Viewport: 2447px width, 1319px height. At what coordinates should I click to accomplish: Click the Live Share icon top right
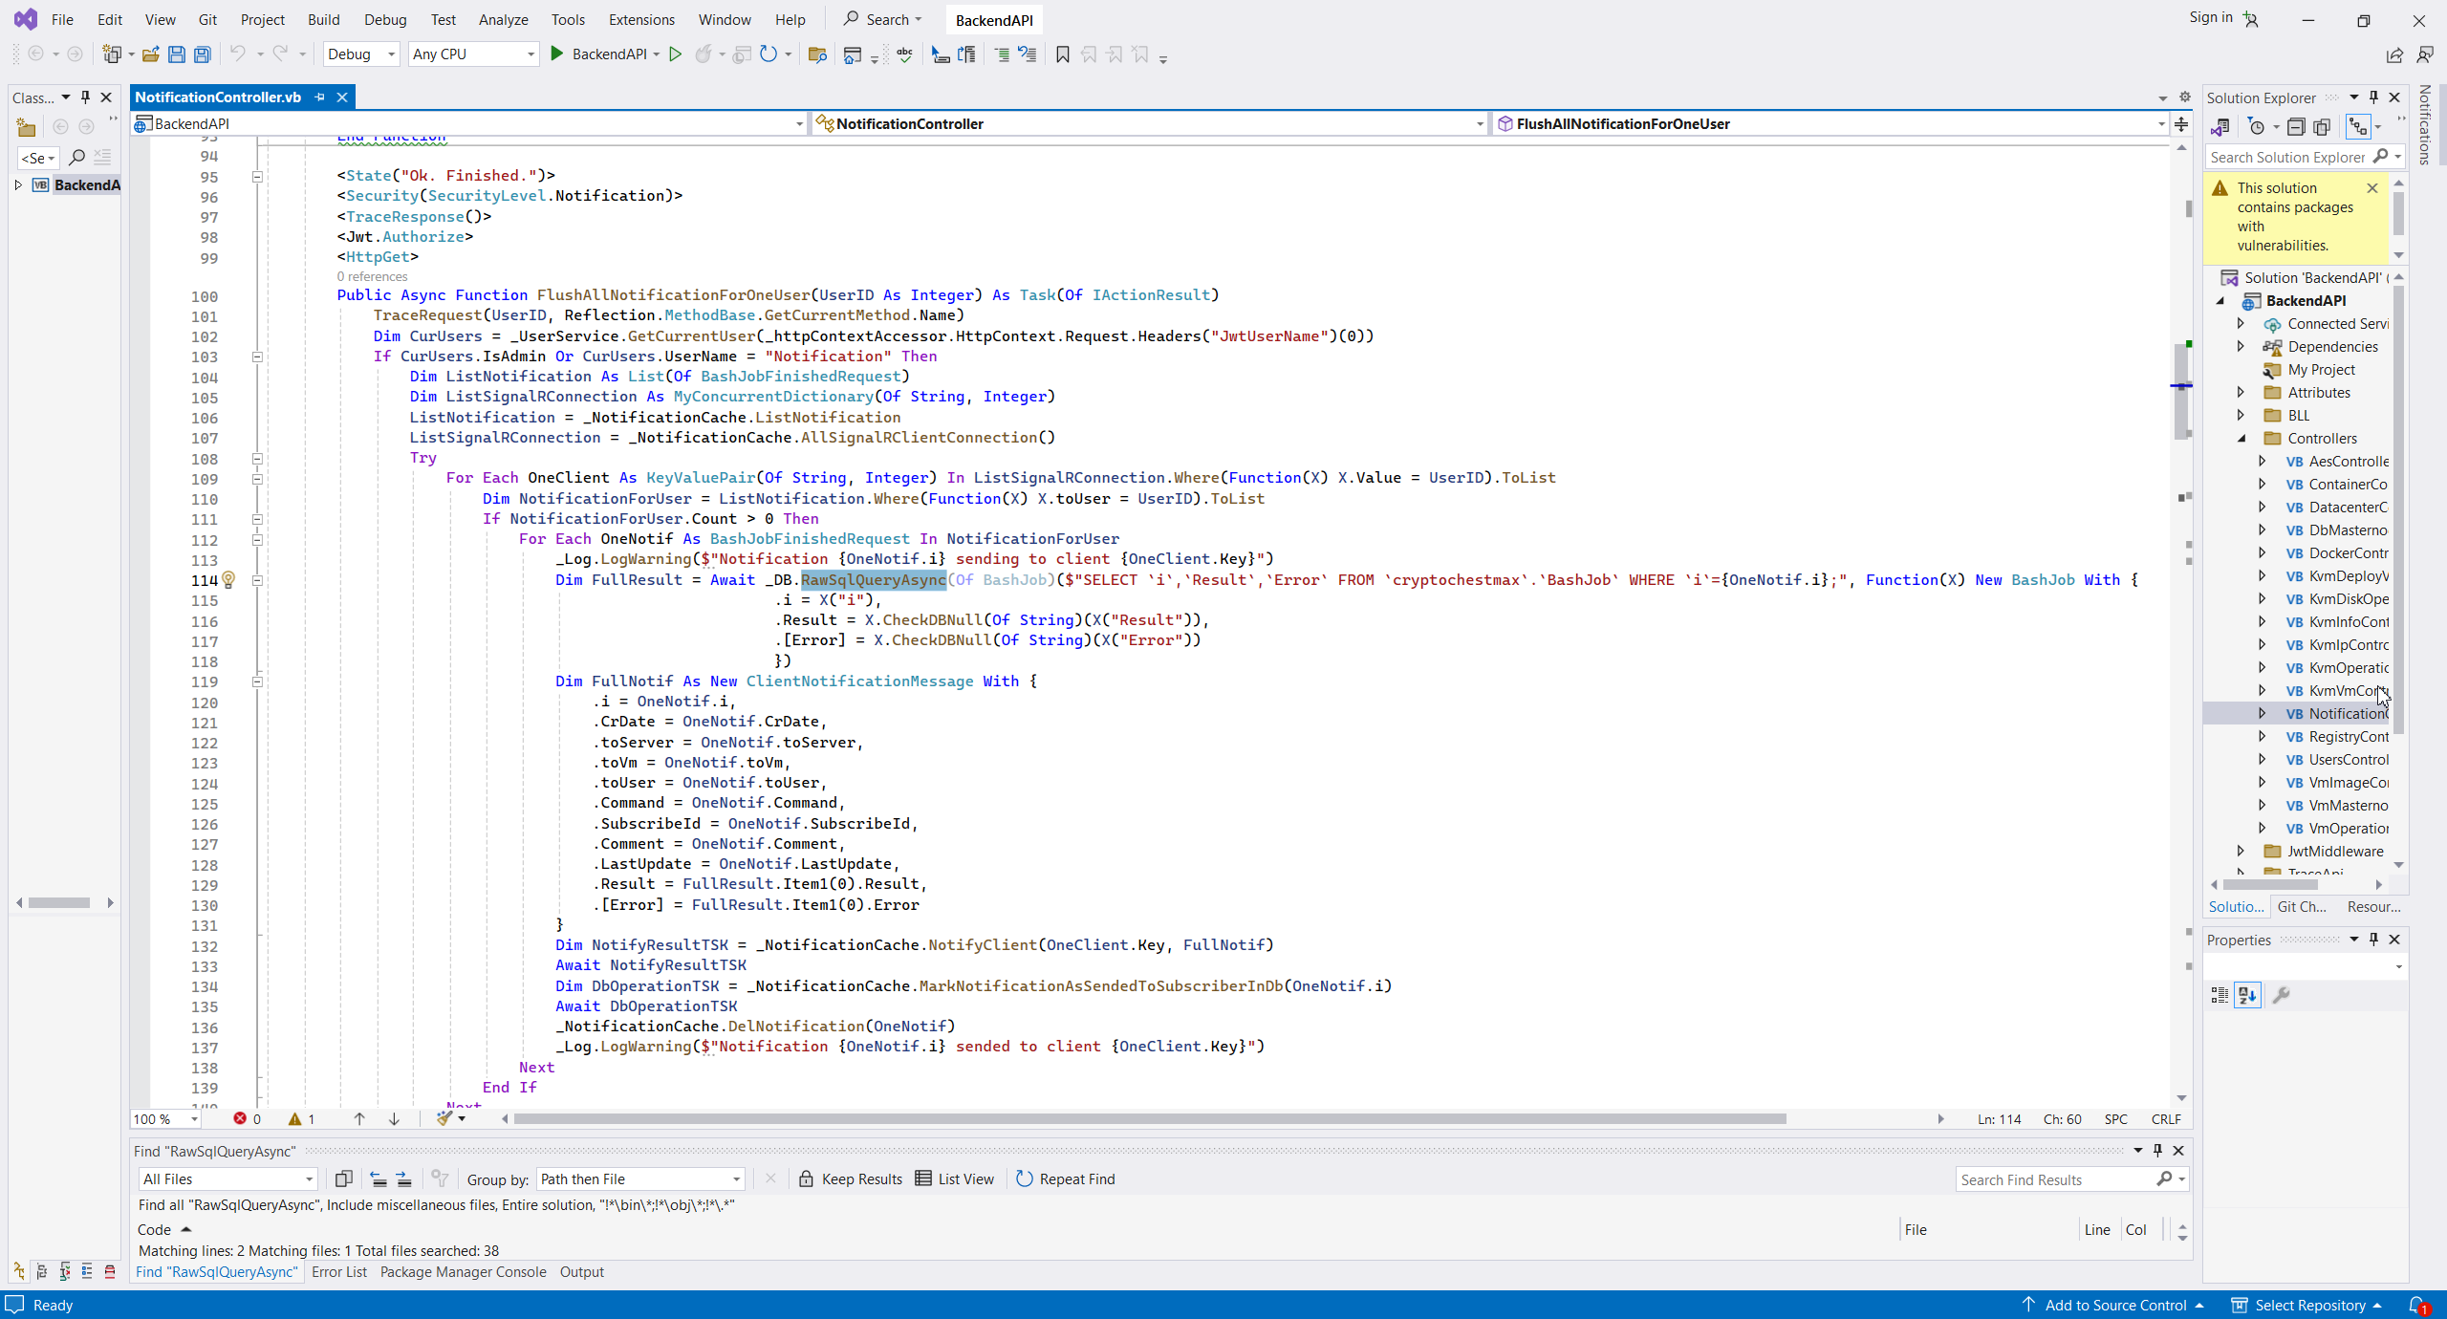click(2394, 54)
